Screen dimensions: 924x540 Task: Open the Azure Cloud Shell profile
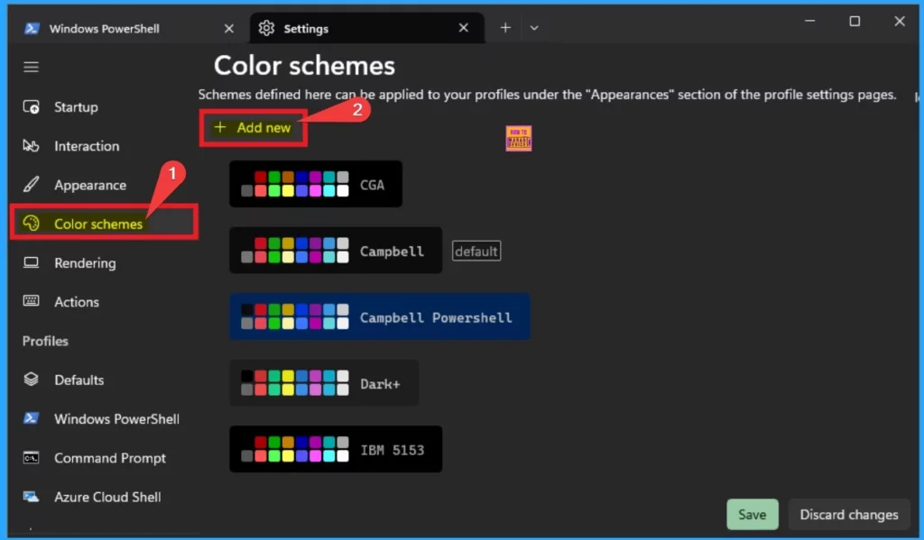pos(104,497)
